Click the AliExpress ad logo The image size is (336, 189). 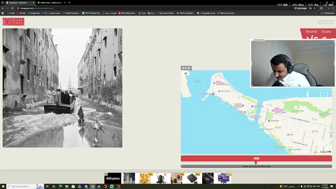(x=113, y=178)
